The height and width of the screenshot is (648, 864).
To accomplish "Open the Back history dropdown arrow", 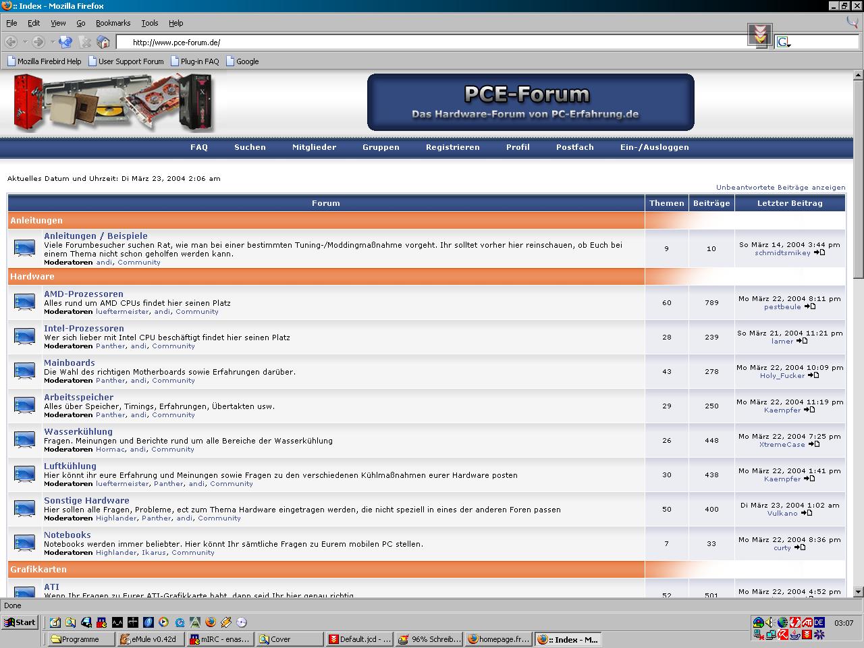I will click(x=25, y=42).
